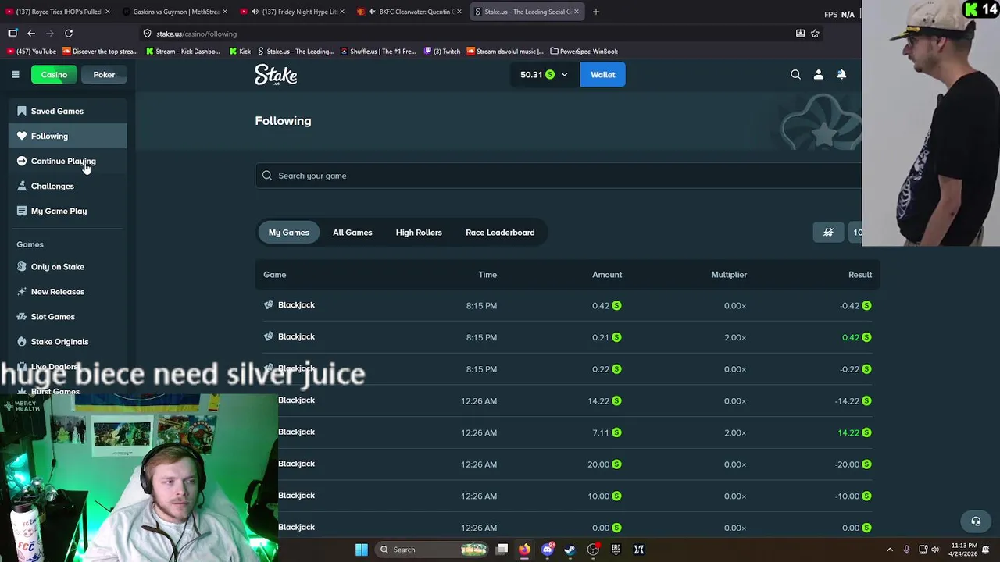Open the Blackjack bet with amount 0.21
Image resolution: width=1000 pixels, height=562 pixels.
[296, 337]
